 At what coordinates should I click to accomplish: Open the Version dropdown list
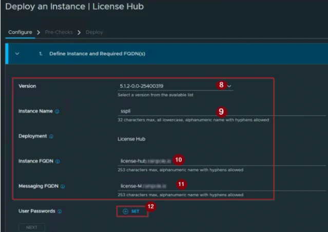[176, 86]
